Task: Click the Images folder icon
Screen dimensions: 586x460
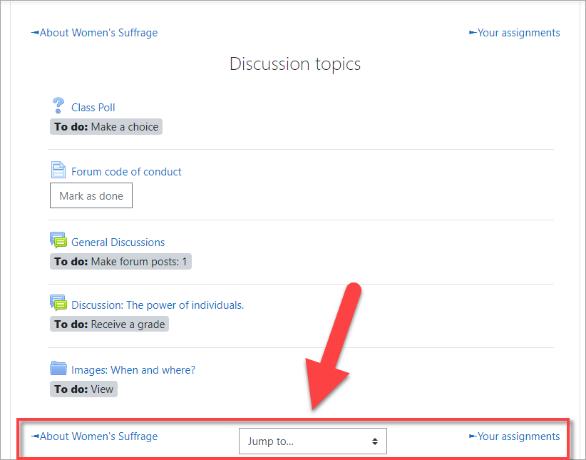Action: point(58,369)
